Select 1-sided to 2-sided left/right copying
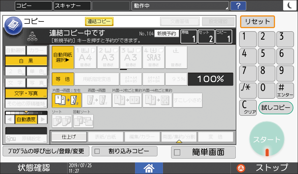298x174 pixels. click(x=66, y=100)
